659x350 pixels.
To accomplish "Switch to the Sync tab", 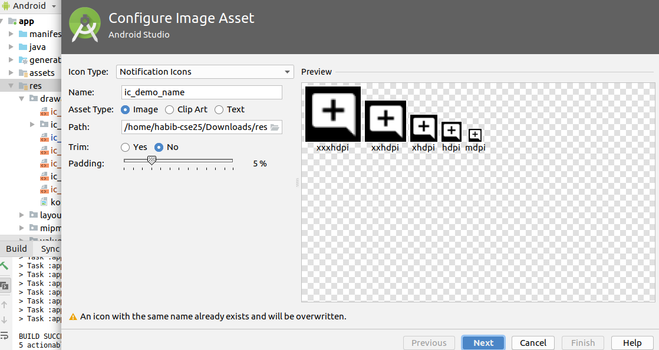I will (50, 249).
